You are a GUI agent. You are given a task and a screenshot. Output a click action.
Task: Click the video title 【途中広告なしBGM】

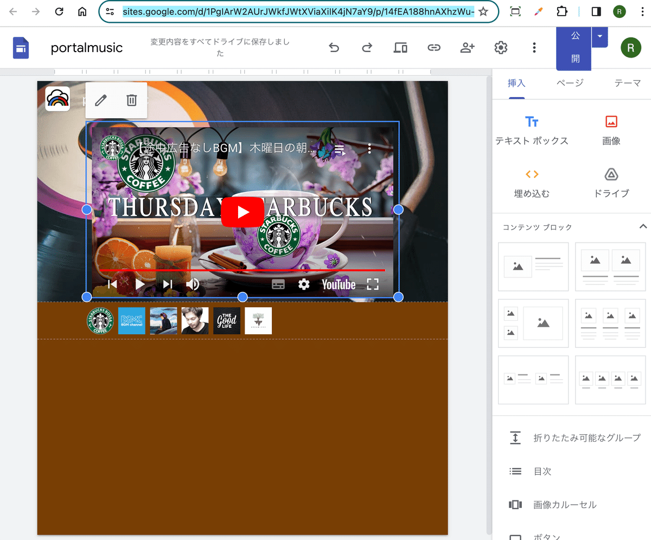point(224,148)
